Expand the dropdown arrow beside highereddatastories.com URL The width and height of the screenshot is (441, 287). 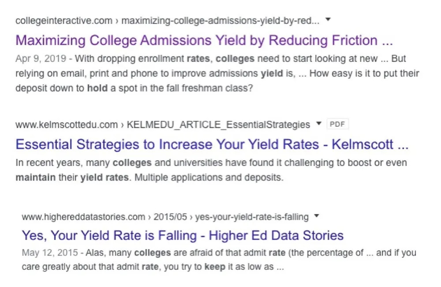[316, 216]
